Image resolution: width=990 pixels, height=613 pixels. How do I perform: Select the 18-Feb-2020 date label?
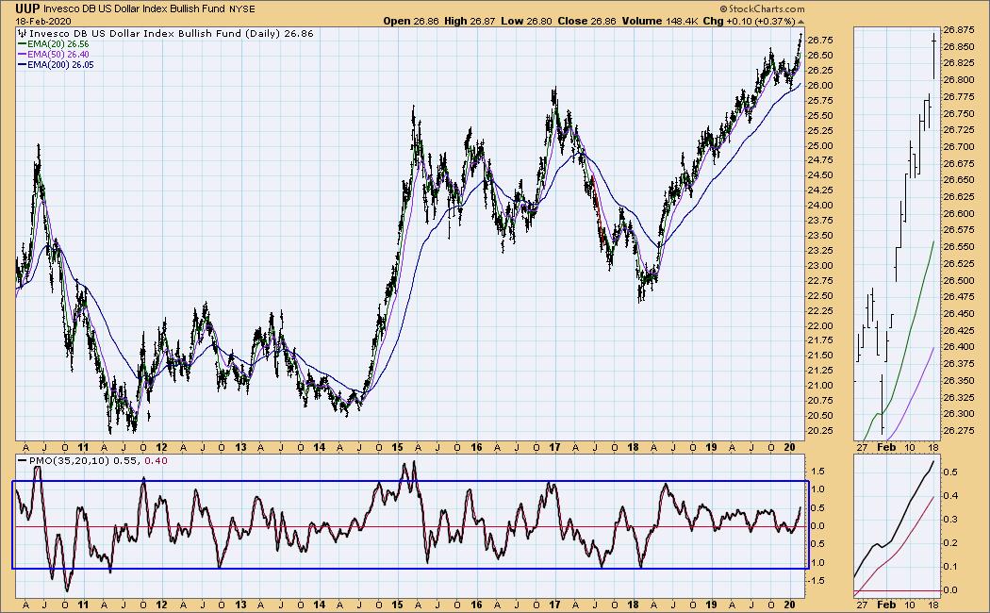(x=41, y=21)
